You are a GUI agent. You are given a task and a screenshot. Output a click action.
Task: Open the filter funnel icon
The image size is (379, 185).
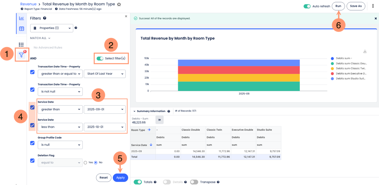(x=21, y=55)
